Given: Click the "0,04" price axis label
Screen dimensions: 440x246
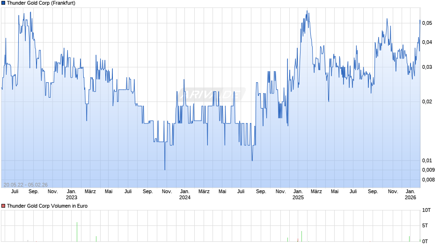Looking at the screenshot, I should pyautogui.click(x=427, y=43).
